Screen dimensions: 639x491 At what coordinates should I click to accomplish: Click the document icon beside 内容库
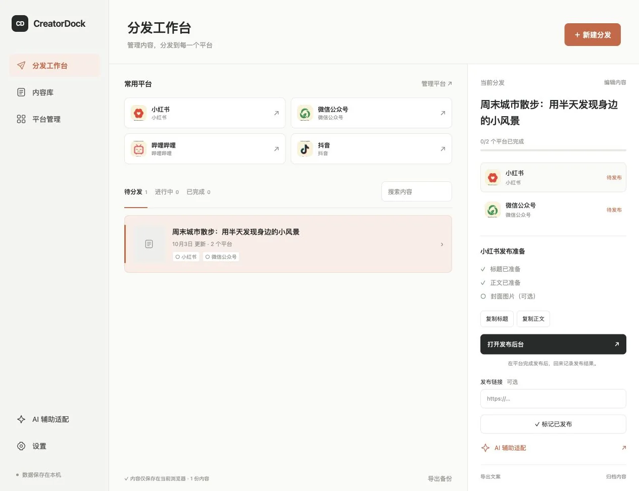click(x=21, y=92)
